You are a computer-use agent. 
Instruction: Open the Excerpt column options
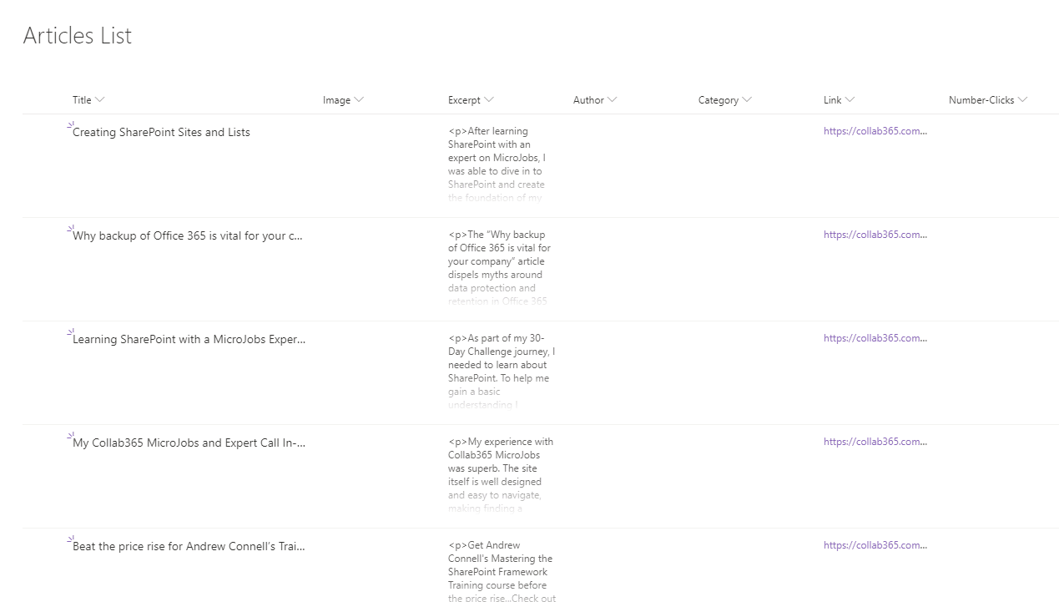click(x=489, y=100)
